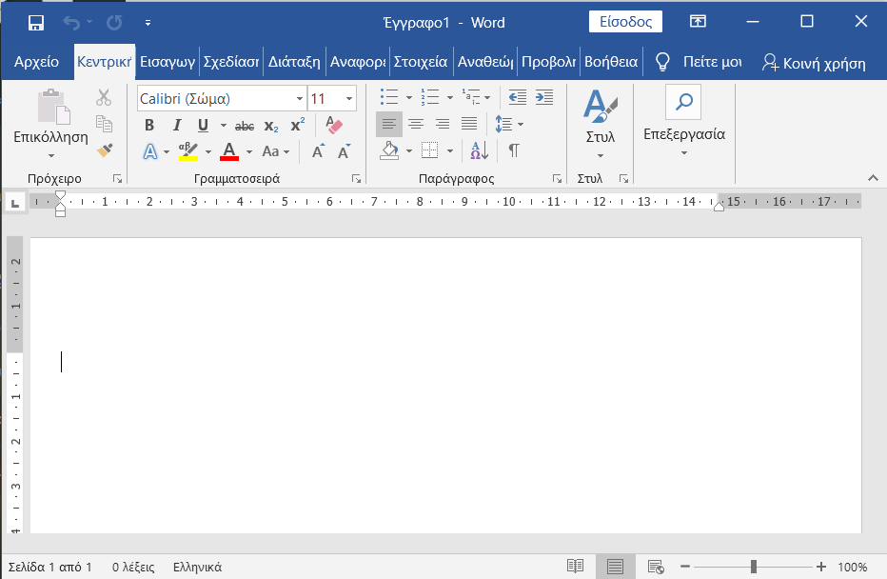Open Text Effects blue A icon
887x579 pixels.
[x=150, y=151]
